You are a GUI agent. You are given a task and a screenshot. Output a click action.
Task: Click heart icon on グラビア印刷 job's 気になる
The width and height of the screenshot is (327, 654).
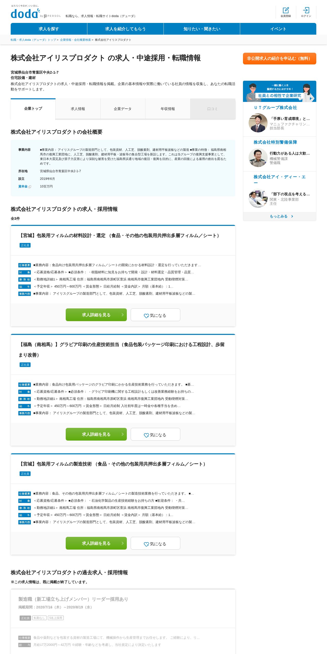[146, 435]
